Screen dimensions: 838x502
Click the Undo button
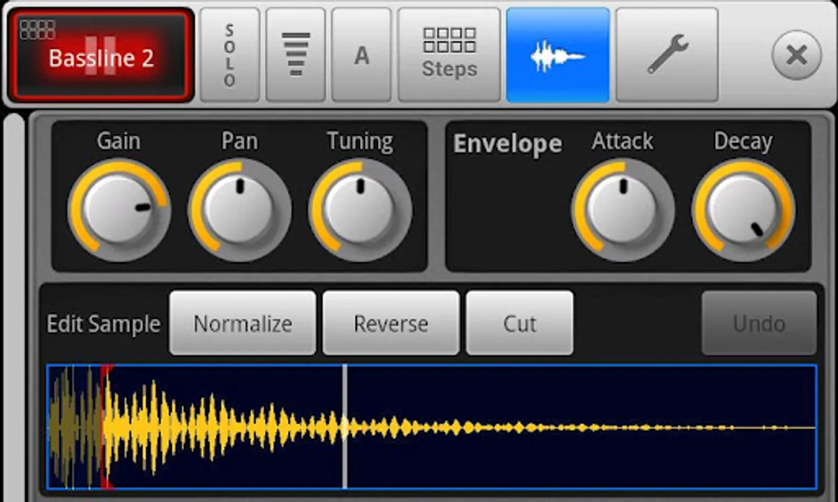click(x=759, y=323)
